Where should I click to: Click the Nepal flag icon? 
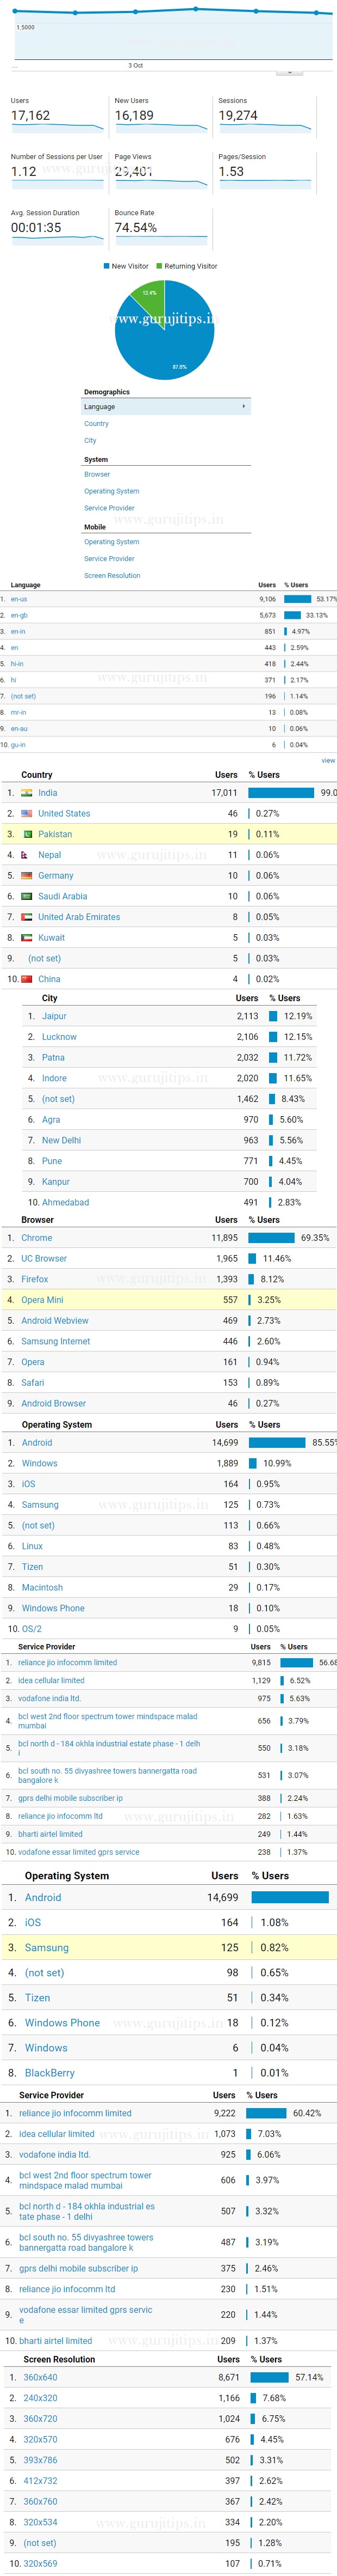click(26, 855)
